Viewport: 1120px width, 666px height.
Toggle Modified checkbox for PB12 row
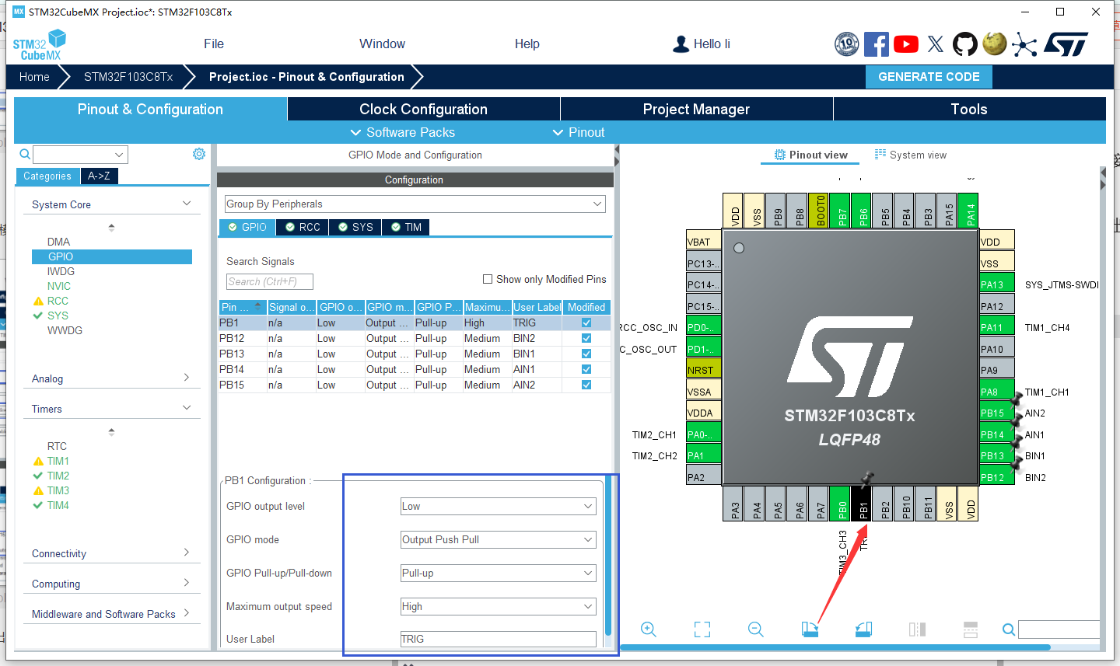(x=586, y=338)
